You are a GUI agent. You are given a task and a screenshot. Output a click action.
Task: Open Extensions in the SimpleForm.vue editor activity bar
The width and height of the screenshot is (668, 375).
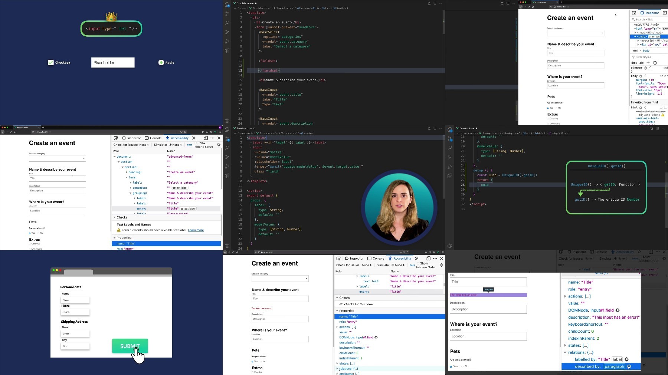pyautogui.click(x=227, y=51)
